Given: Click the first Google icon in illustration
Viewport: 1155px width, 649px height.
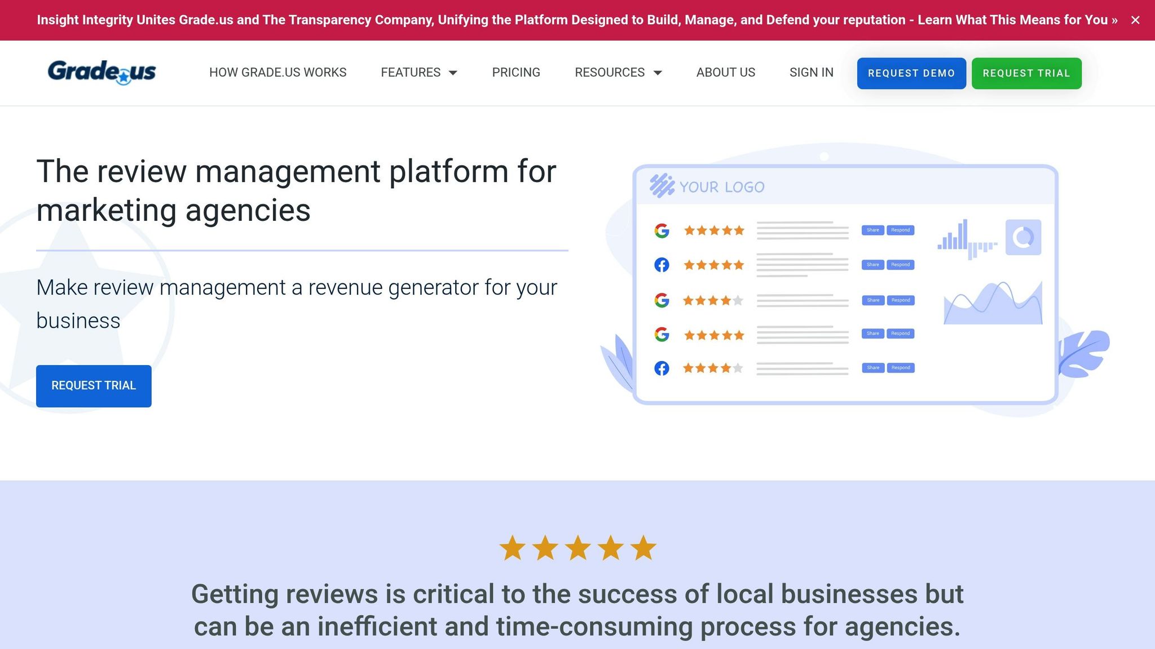Looking at the screenshot, I should (x=662, y=230).
